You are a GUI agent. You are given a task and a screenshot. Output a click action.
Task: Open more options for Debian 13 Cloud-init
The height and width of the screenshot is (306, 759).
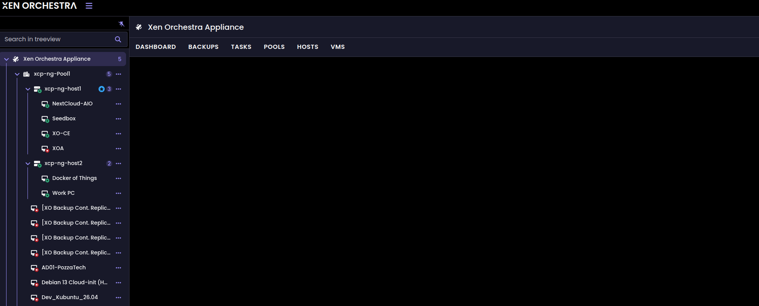(118, 283)
